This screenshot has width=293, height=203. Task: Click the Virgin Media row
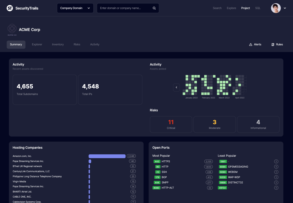74,181
